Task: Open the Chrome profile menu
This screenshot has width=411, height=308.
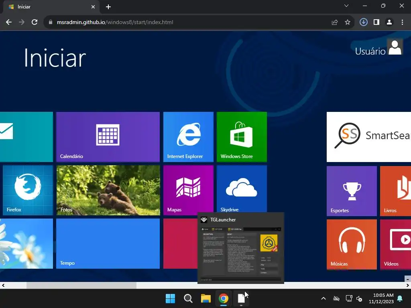Action: click(x=389, y=22)
